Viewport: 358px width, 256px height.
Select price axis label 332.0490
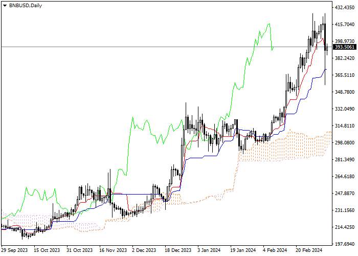click(x=345, y=109)
